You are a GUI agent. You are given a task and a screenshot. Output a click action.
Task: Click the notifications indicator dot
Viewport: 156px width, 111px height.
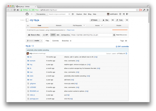pos(32,14)
